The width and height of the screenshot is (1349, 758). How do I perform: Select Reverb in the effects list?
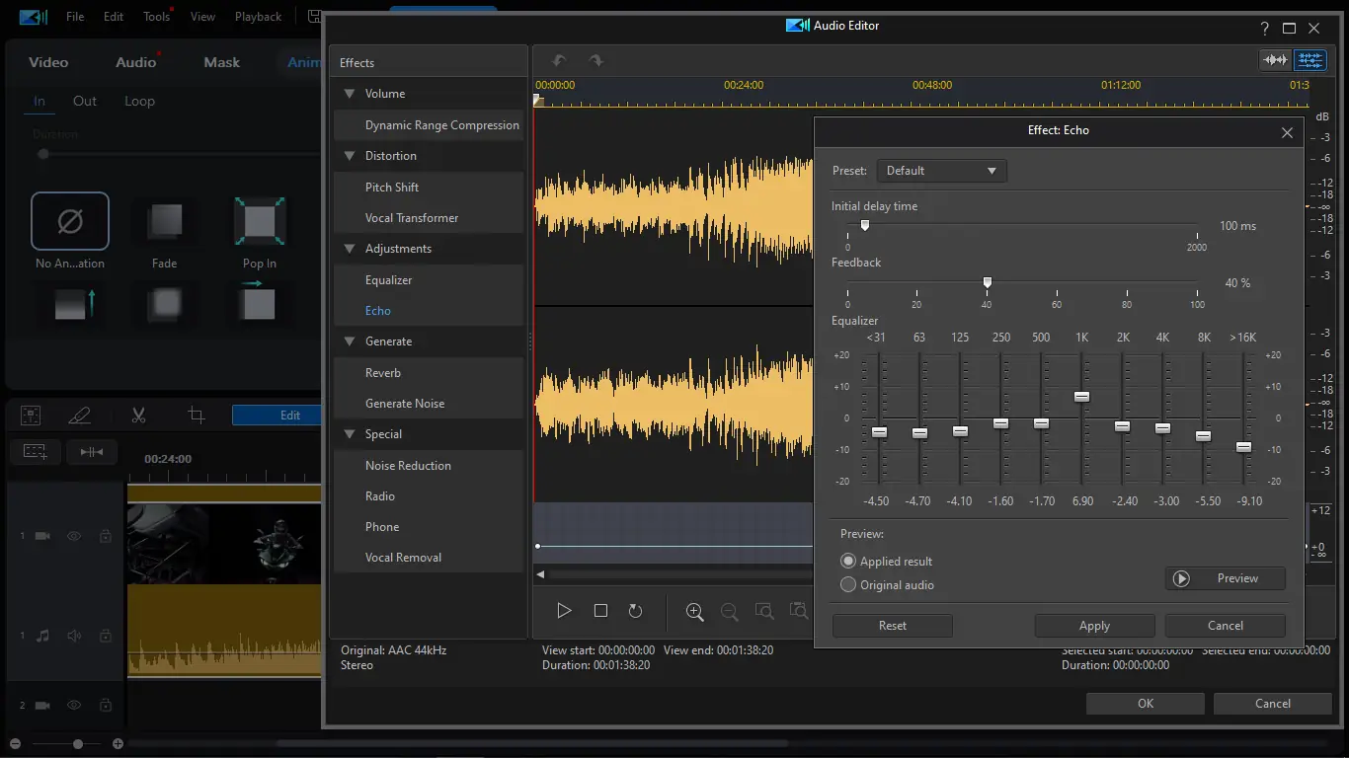pos(383,373)
